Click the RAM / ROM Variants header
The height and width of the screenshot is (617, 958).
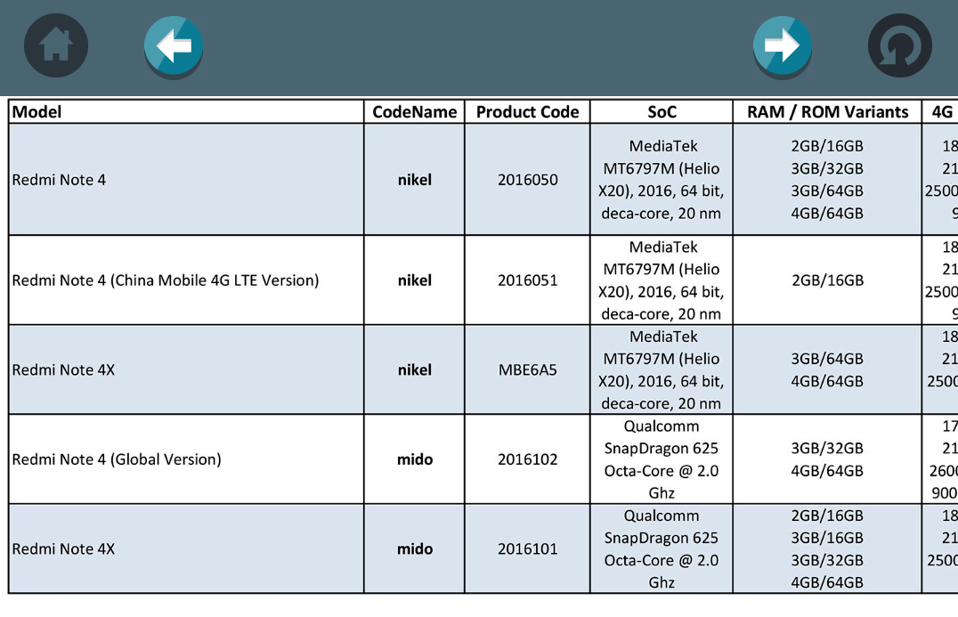[x=827, y=111]
